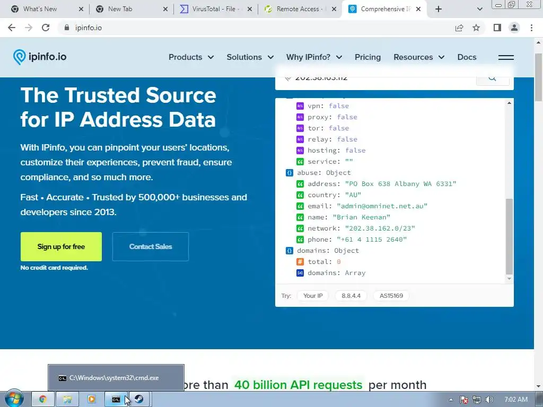Image resolution: width=543 pixels, height=407 pixels.
Task: Try the Your IP example
Action: pyautogui.click(x=313, y=296)
